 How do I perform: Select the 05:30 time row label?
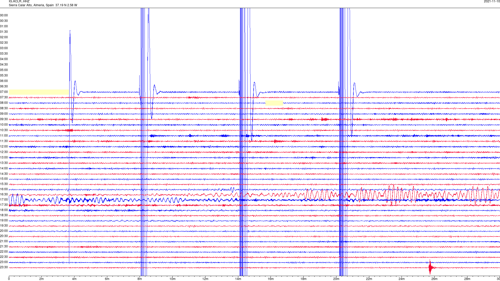coord(4,75)
